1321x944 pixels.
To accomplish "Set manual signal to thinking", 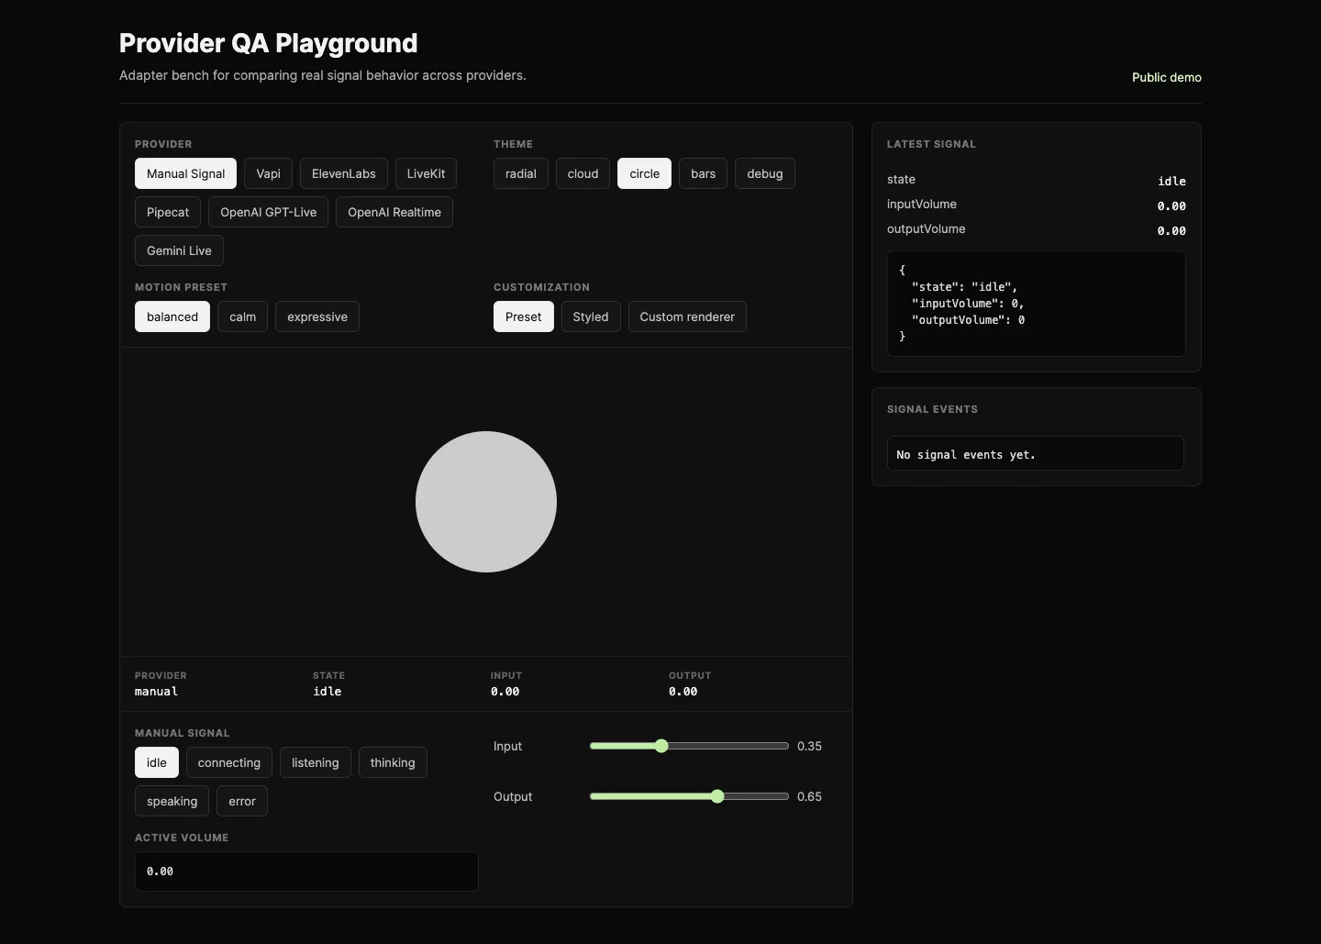I will (x=393, y=762).
